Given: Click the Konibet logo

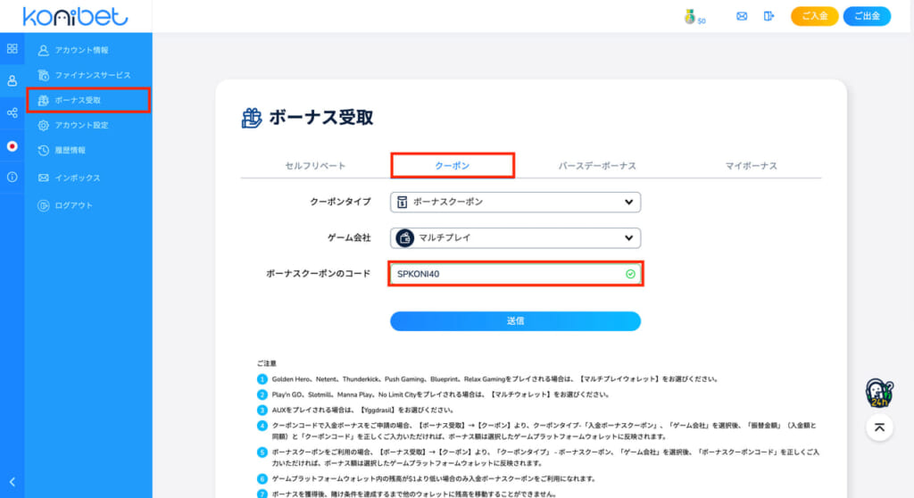Looking at the screenshot, I should (75, 16).
